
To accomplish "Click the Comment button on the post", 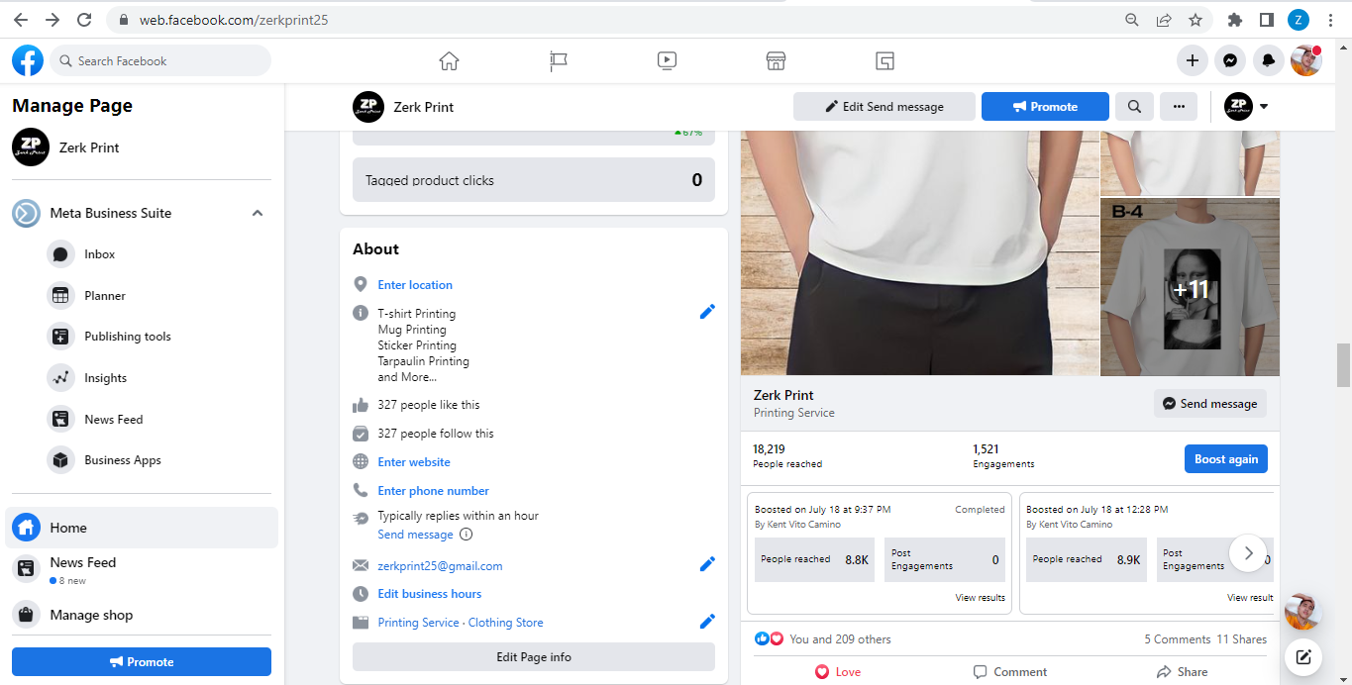I will tap(1010, 672).
